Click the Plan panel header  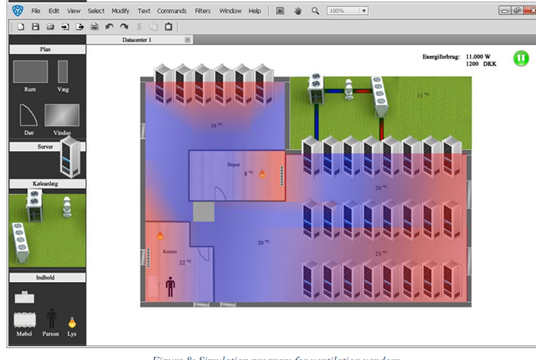coord(48,49)
